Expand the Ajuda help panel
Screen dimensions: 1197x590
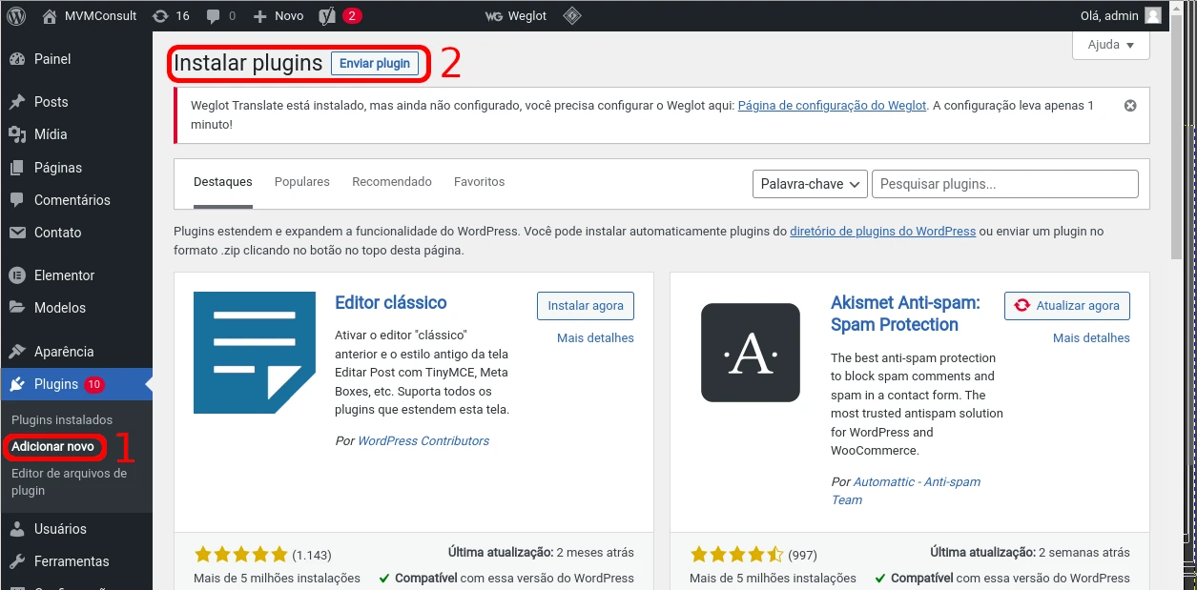point(1110,45)
